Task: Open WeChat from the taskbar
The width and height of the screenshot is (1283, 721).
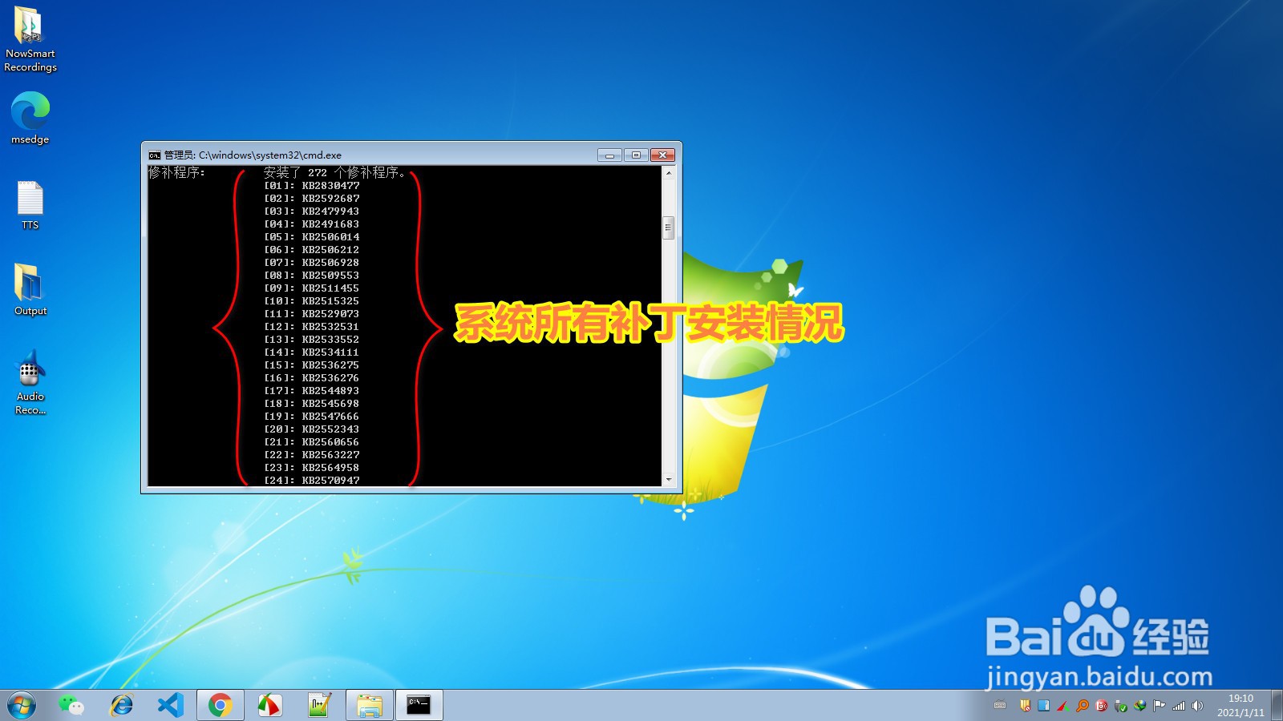Action: click(x=71, y=705)
